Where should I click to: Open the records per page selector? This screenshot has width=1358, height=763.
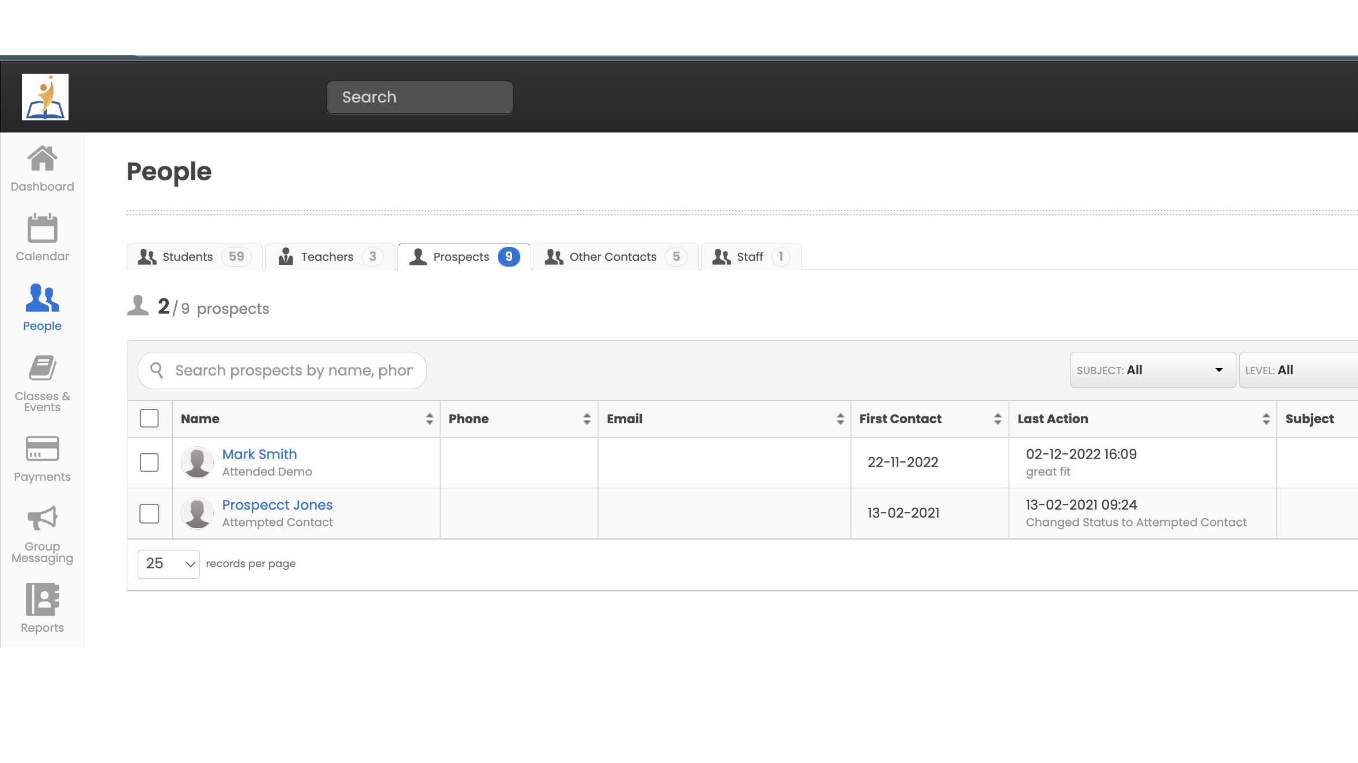[168, 564]
